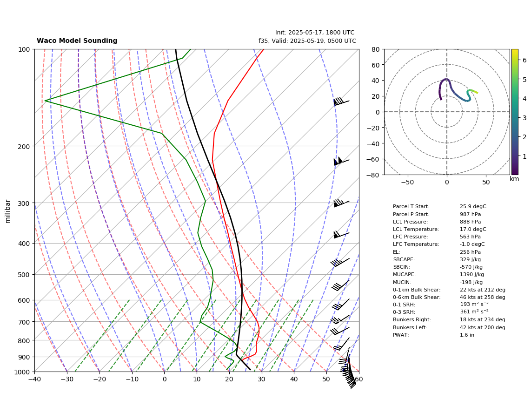Click the 'f35, Valid: 2025-05-19, 0500 UTC' text
Image resolution: width=531 pixels, height=393 pixels.
pos(307,41)
